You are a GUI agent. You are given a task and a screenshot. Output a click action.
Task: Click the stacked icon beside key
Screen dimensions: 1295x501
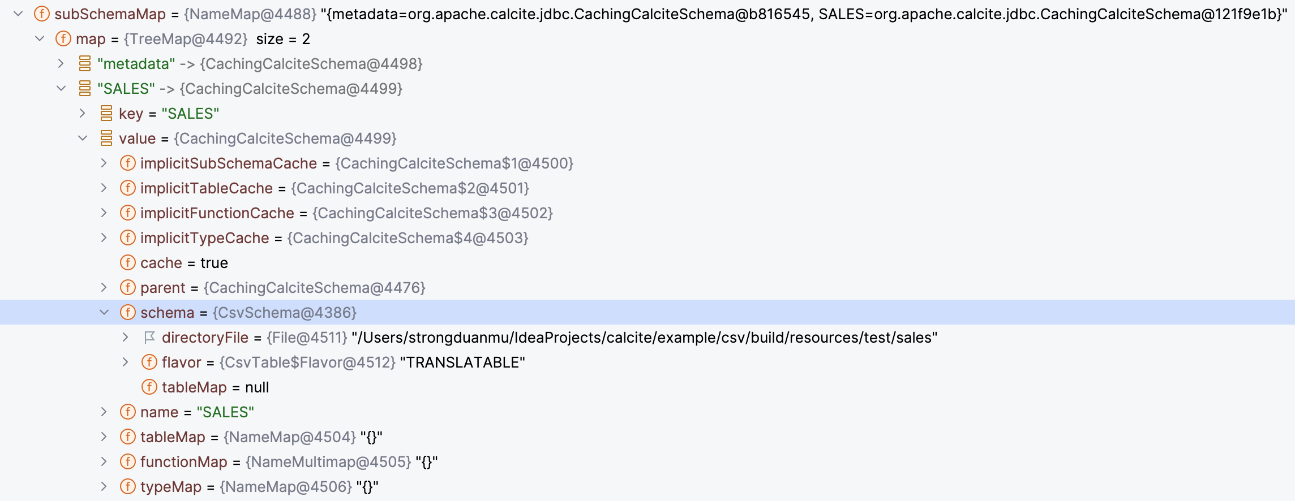coord(106,114)
